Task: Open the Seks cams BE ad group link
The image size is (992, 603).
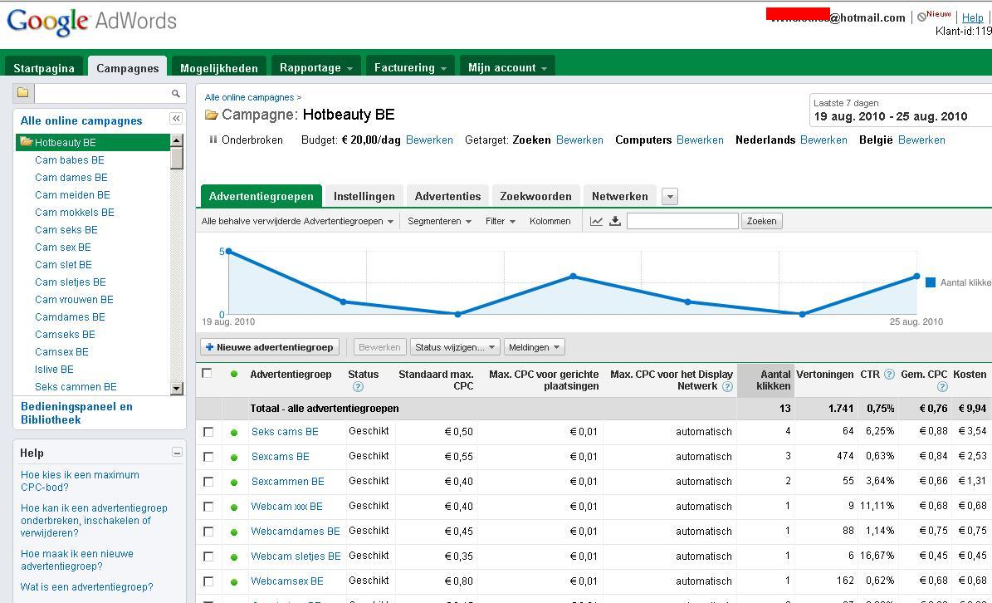Action: click(x=285, y=432)
